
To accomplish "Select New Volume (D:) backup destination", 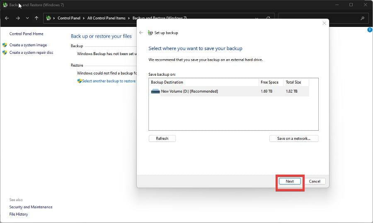I will click(x=189, y=91).
